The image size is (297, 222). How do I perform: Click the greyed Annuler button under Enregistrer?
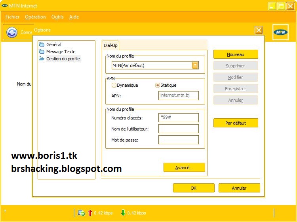[x=236, y=100]
